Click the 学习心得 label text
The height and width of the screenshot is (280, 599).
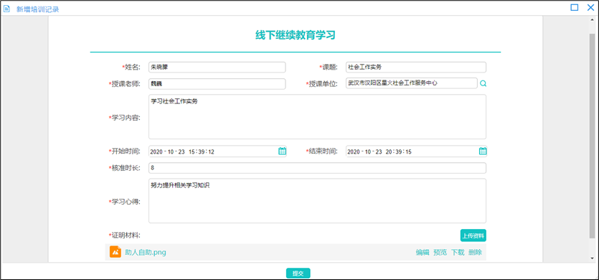click(x=126, y=202)
